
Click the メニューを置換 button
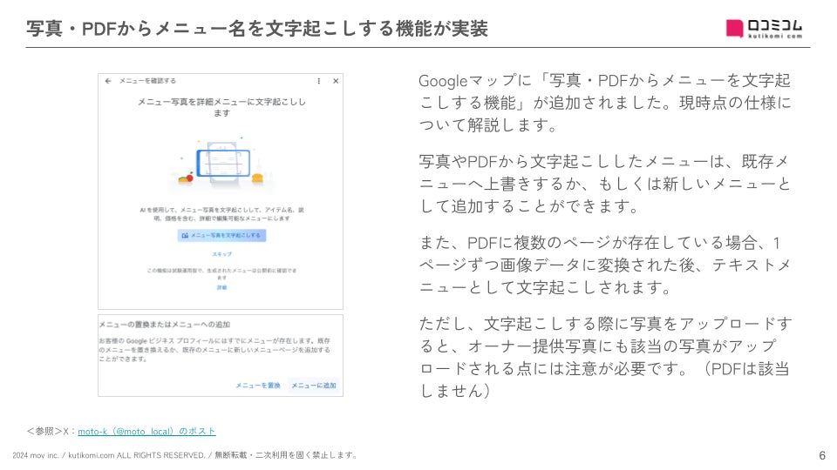pos(258,386)
